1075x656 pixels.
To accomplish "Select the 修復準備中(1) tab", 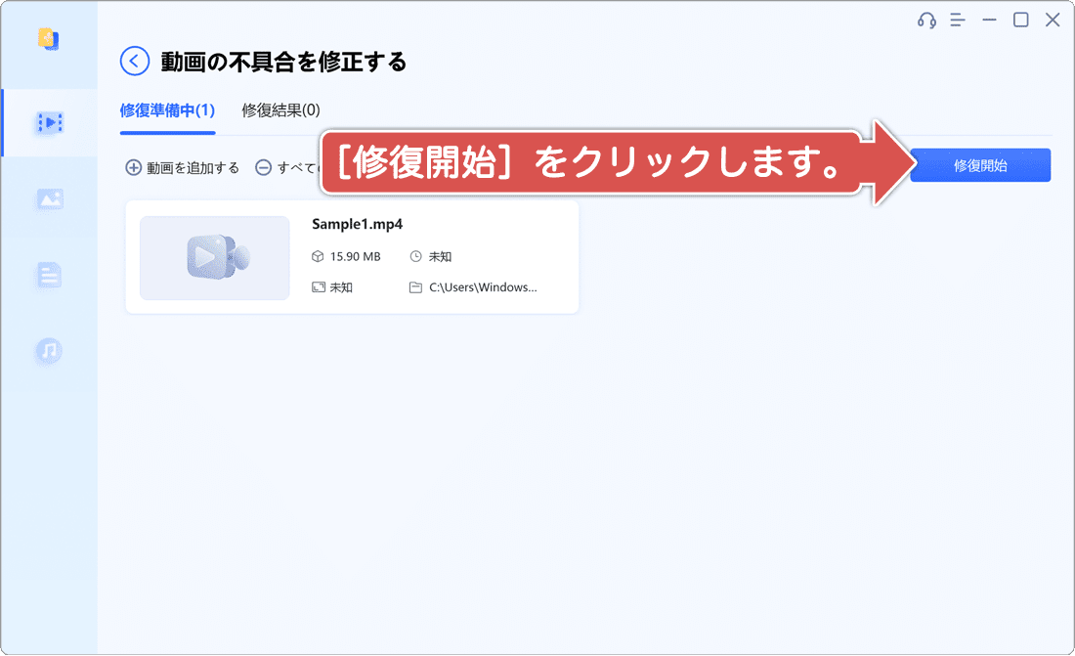I will pos(166,110).
